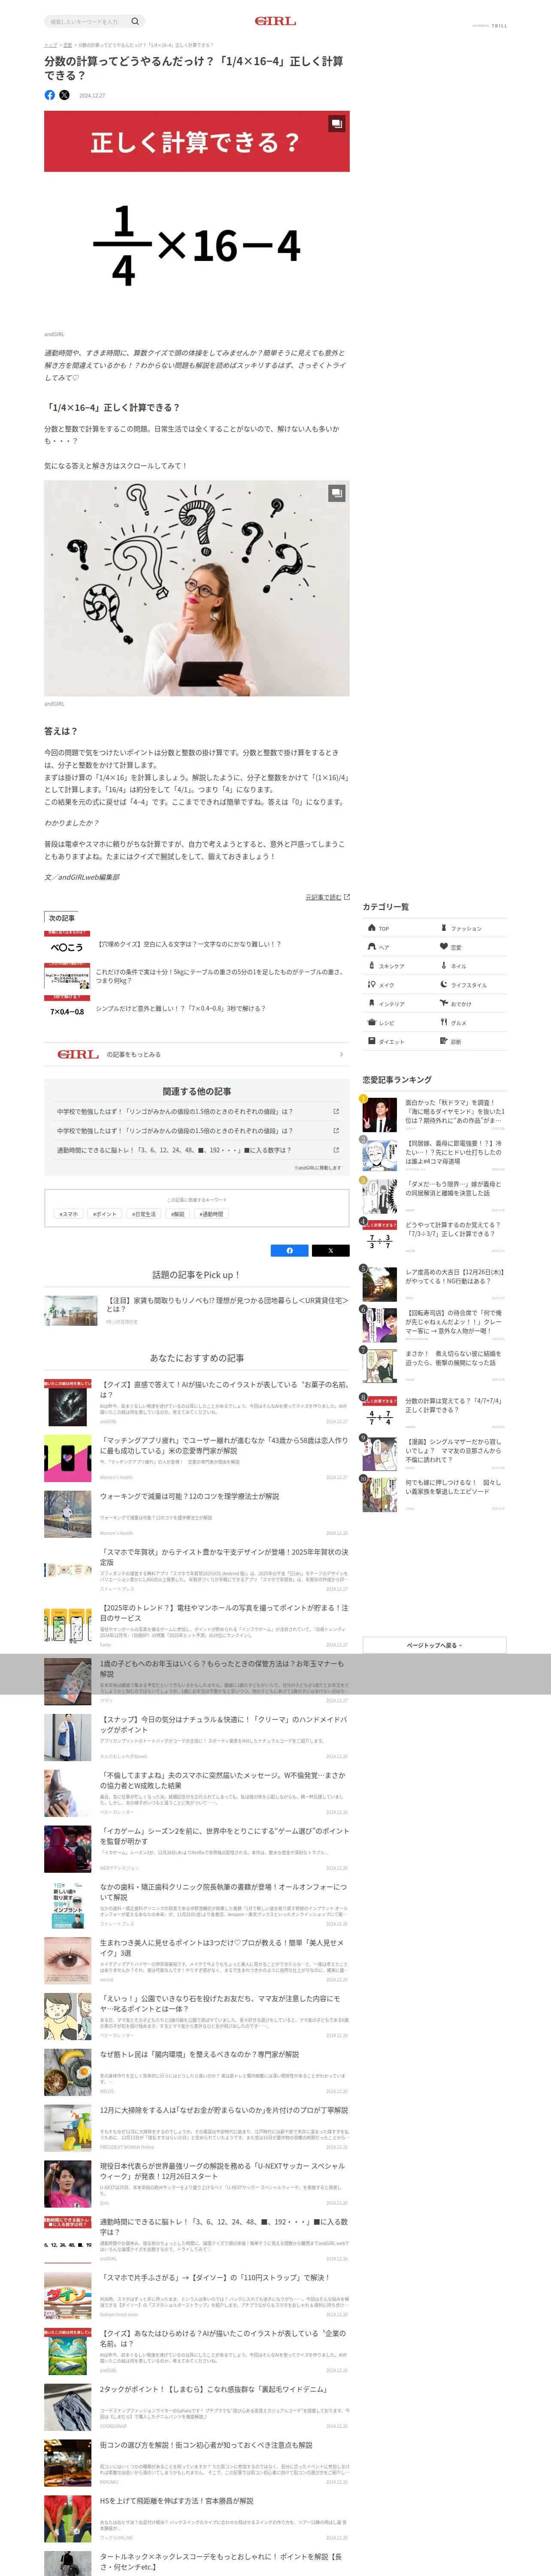Select the レシピ category pot icon
551x2576 pixels.
[372, 1022]
